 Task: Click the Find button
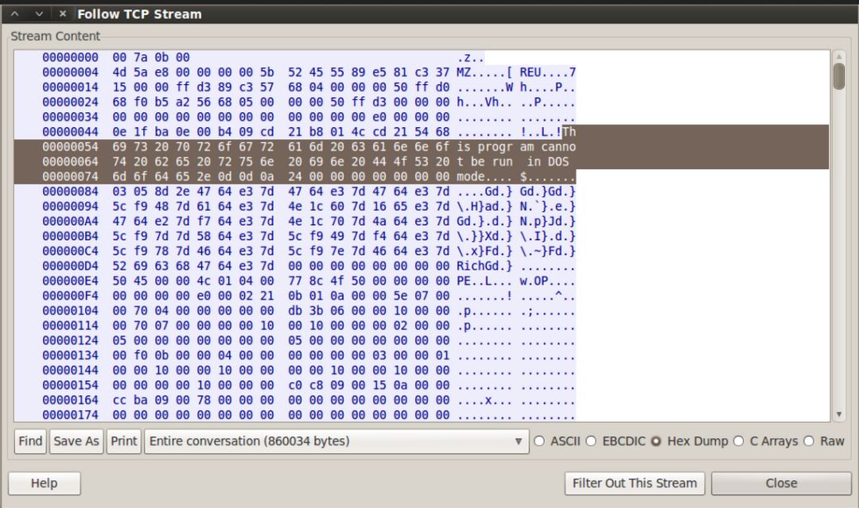click(30, 441)
